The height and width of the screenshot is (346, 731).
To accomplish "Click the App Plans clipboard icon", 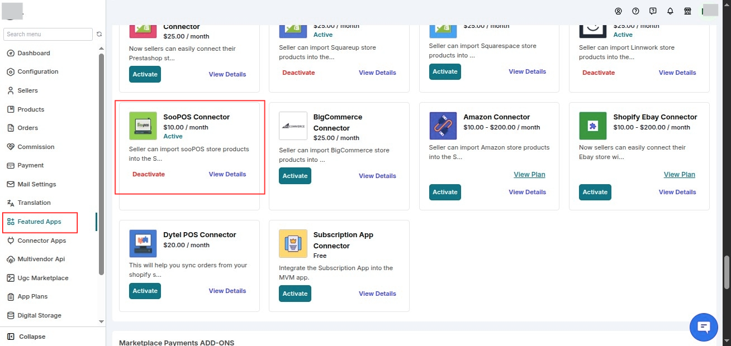I will (11, 296).
